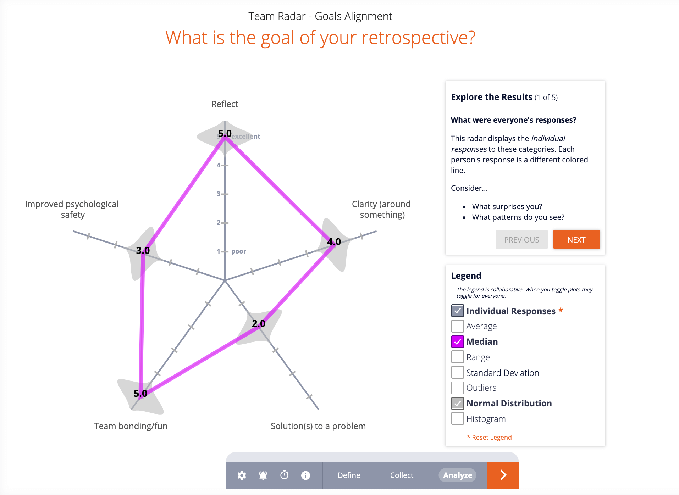The image size is (679, 495).
Task: Enable the Average plot in the legend
Action: pyautogui.click(x=457, y=326)
